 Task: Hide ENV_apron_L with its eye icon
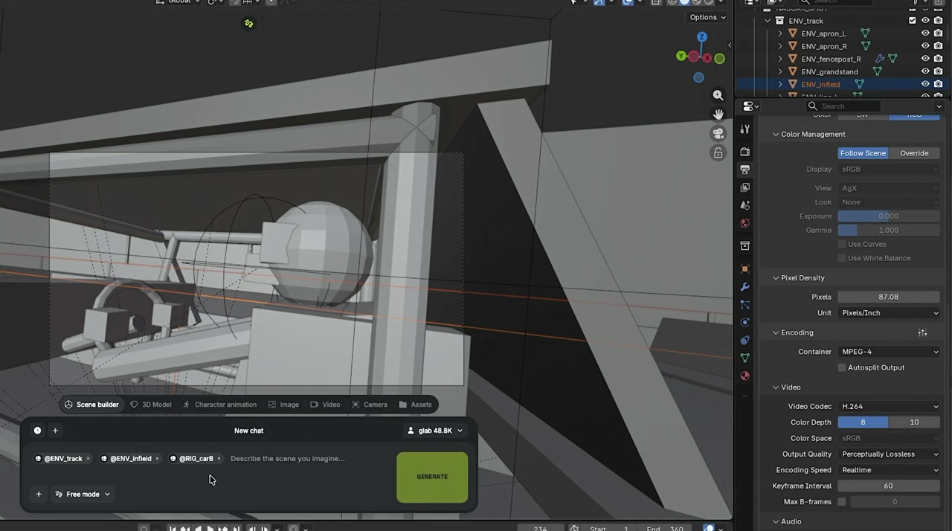click(x=925, y=33)
